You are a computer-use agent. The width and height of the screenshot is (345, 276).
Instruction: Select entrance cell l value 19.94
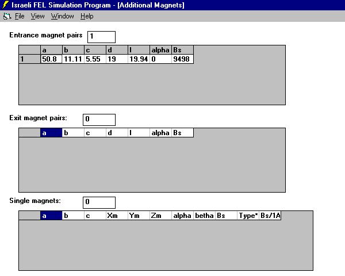[139, 59]
